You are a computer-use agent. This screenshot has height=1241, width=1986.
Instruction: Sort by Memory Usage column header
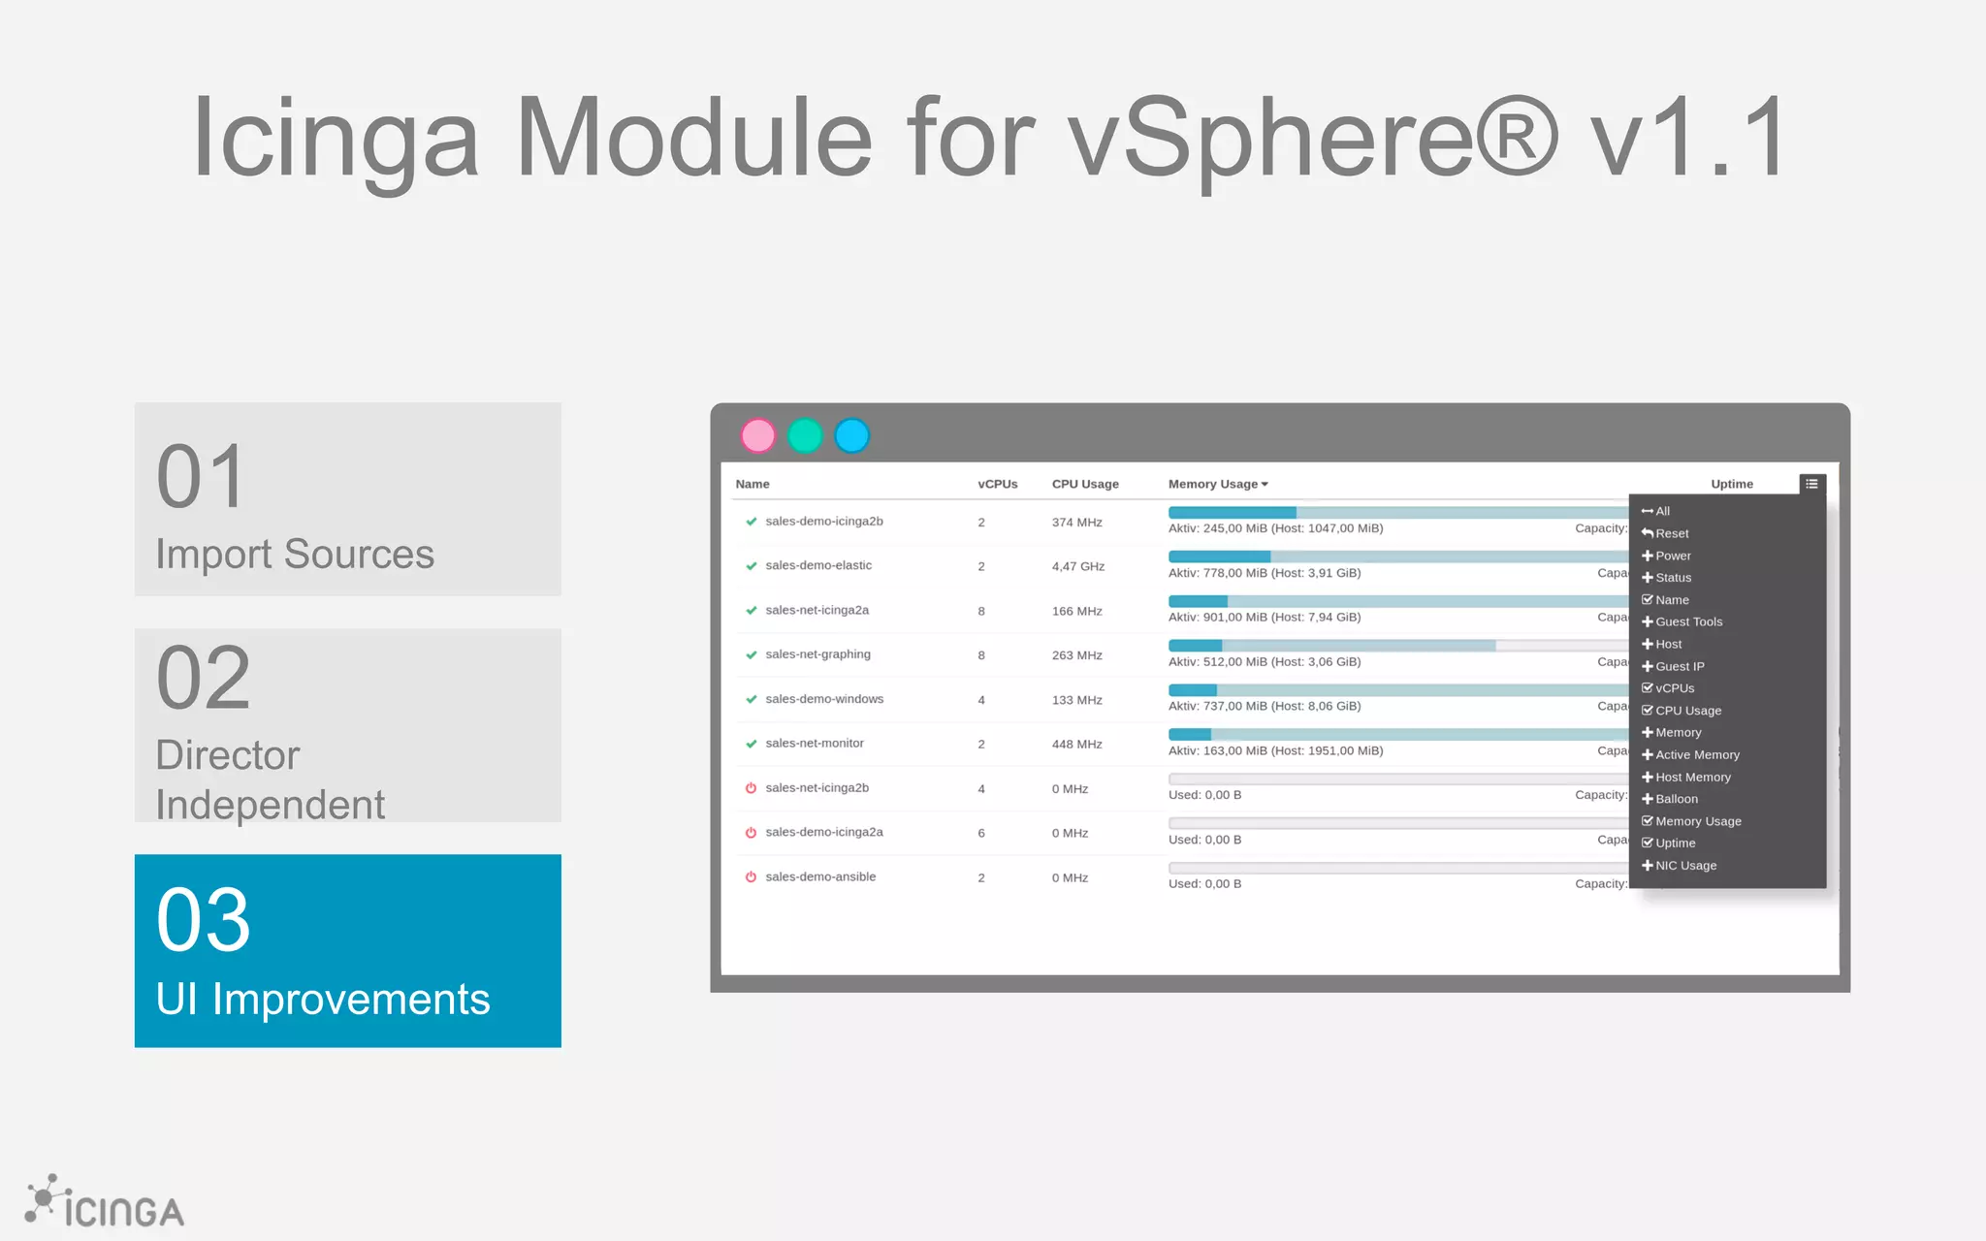coord(1218,484)
